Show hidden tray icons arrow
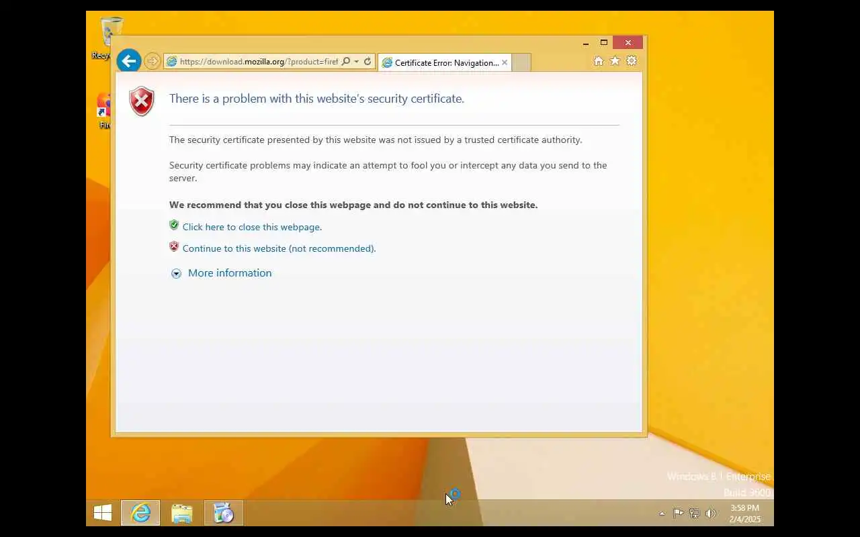 click(662, 514)
